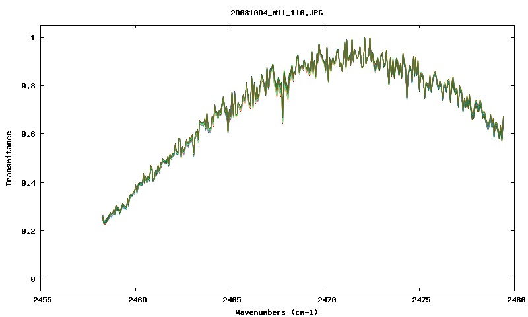Click the x-axis tick label 2465
This screenshot has height=317, width=528.
232,300
